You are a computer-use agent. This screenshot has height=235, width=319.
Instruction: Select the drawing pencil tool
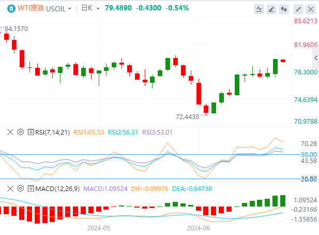coord(271,9)
